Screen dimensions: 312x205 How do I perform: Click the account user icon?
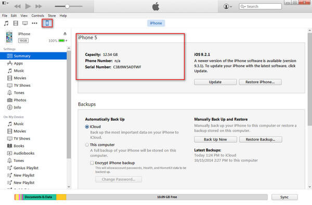pos(228,6)
